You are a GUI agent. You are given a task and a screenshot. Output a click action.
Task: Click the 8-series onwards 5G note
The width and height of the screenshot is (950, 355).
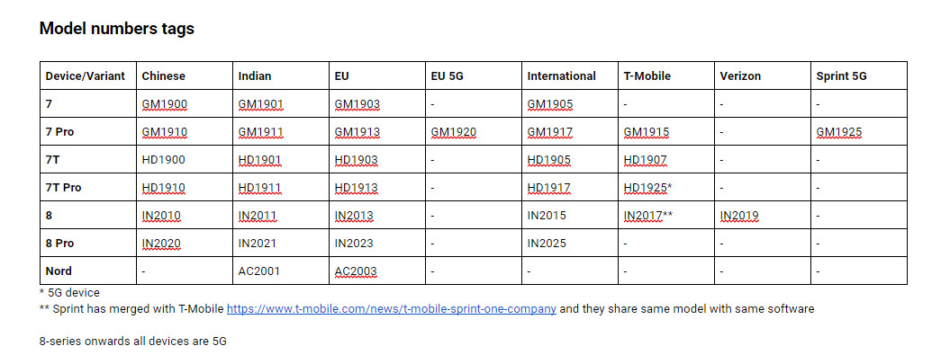click(x=133, y=342)
